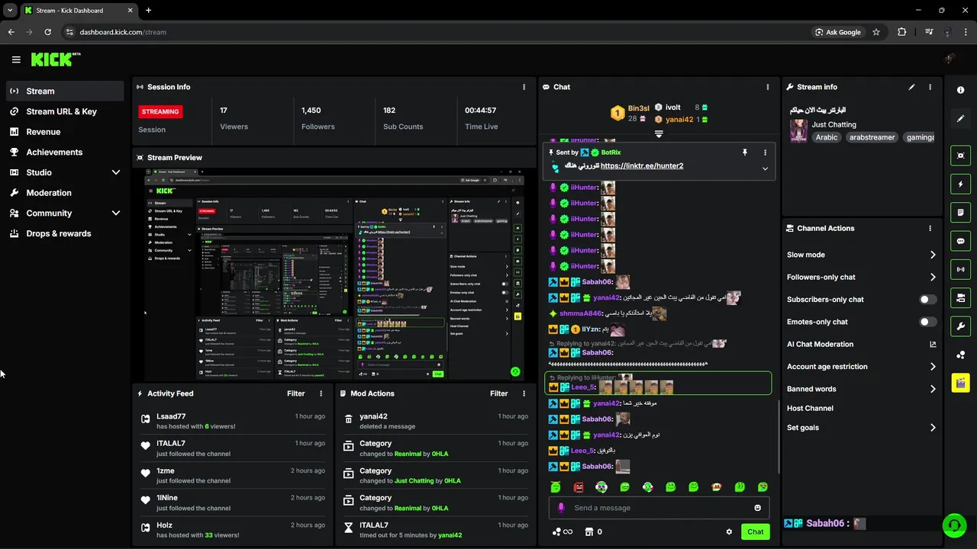
Task: Click Host Channel action
Action: (810, 408)
